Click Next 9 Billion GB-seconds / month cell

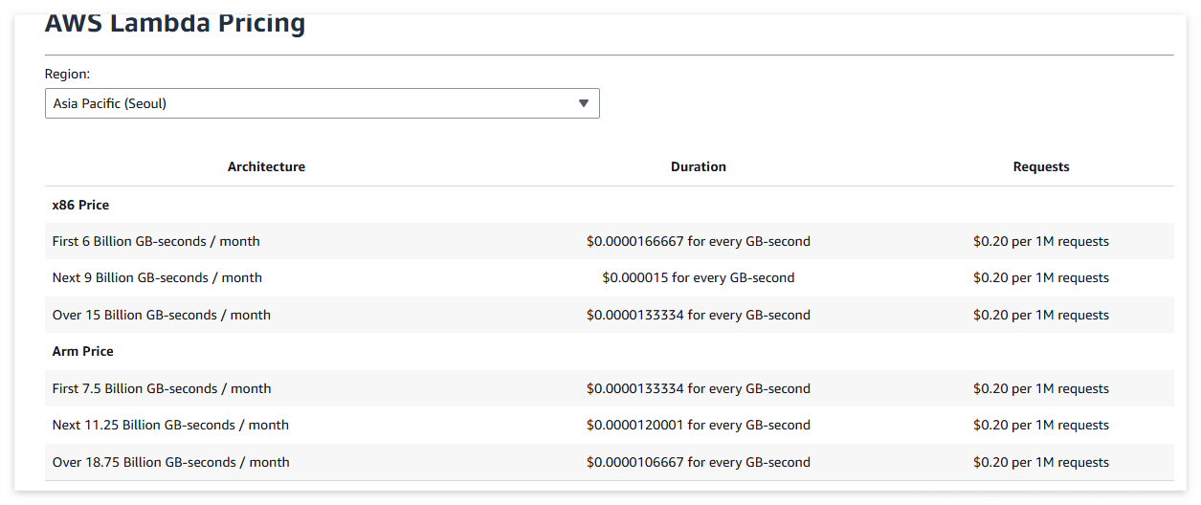(157, 277)
